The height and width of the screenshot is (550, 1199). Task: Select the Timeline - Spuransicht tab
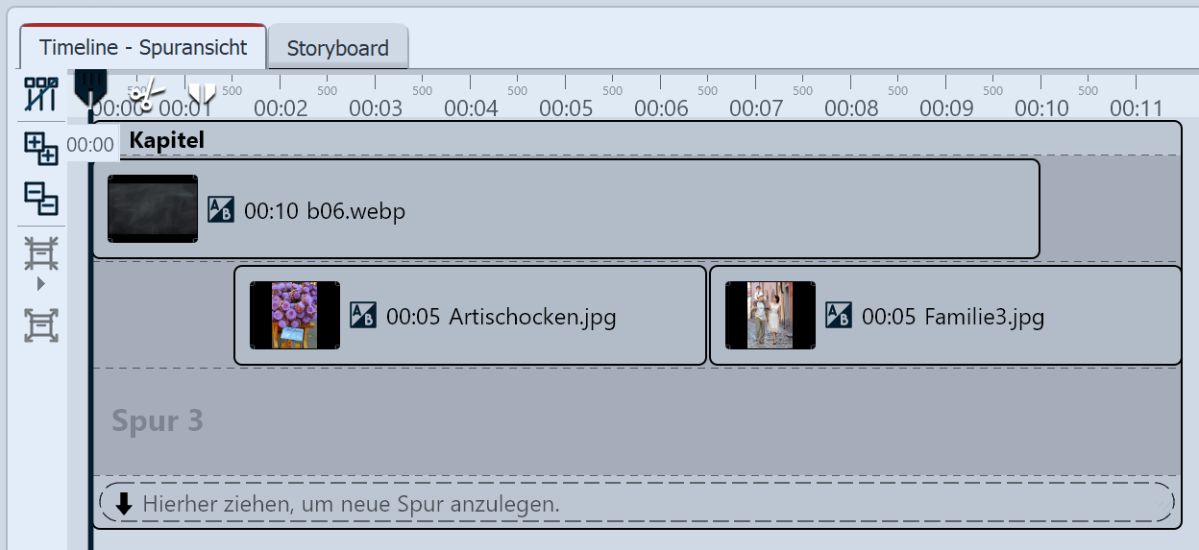click(143, 47)
